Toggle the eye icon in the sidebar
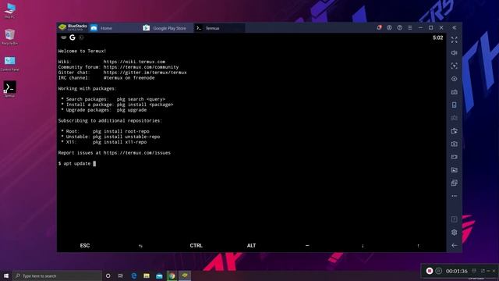499x281 pixels. pyautogui.click(x=454, y=79)
